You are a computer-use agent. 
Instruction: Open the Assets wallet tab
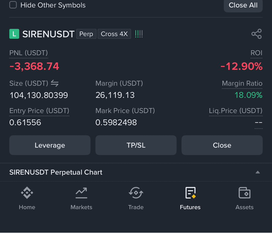(244, 198)
